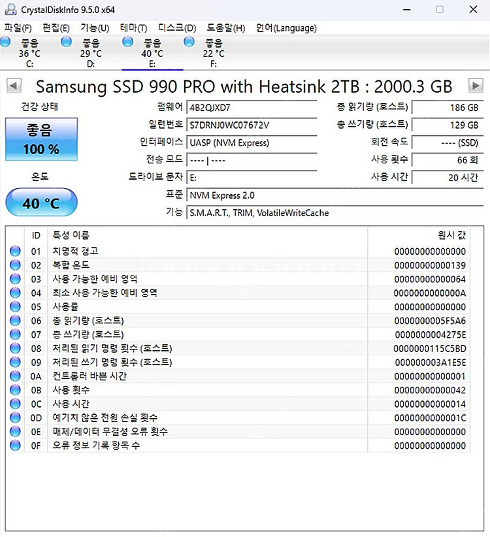Click the rotation rate value ---- (SSD)
The image size is (490, 537).
[x=448, y=142]
